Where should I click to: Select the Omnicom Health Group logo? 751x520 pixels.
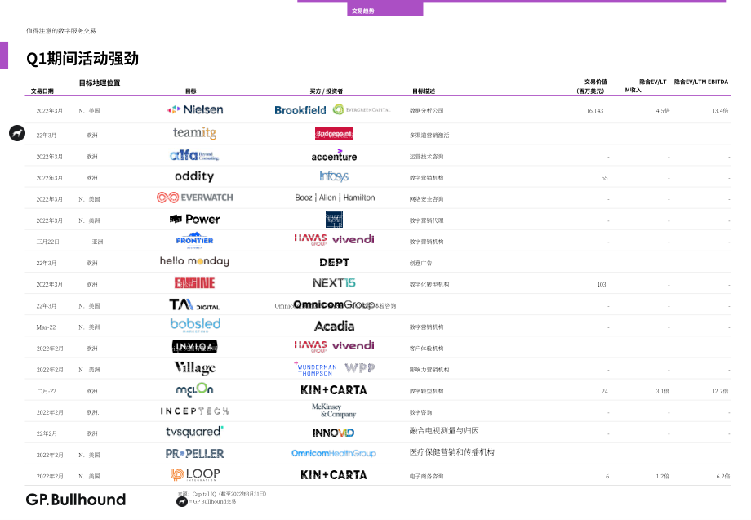point(334,453)
